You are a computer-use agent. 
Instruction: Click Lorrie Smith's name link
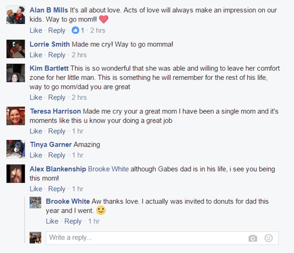click(x=50, y=44)
